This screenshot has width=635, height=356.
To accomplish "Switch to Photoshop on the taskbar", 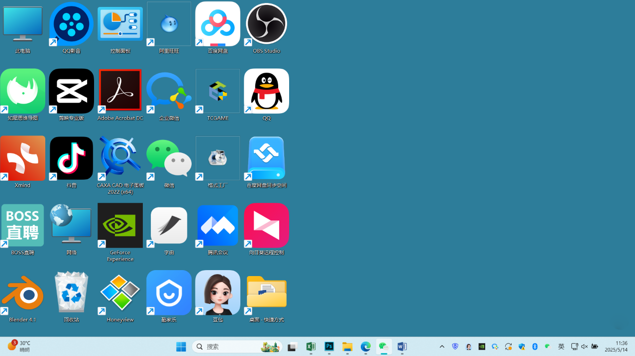I will coord(329,347).
